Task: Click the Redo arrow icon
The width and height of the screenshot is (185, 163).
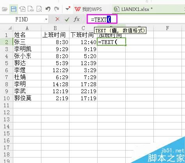Action: click(57, 9)
